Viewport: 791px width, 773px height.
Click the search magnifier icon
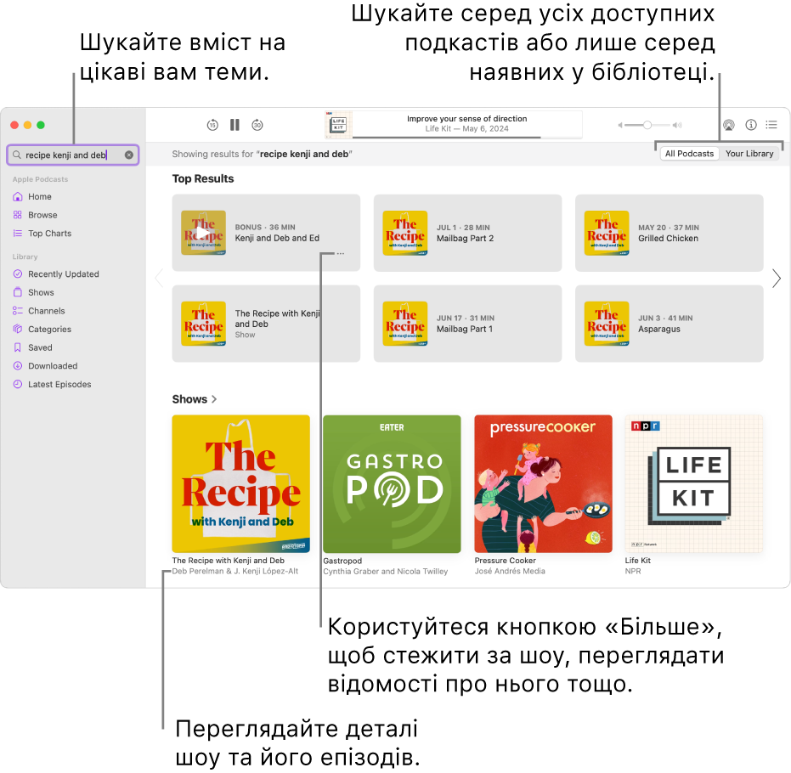pos(17,155)
